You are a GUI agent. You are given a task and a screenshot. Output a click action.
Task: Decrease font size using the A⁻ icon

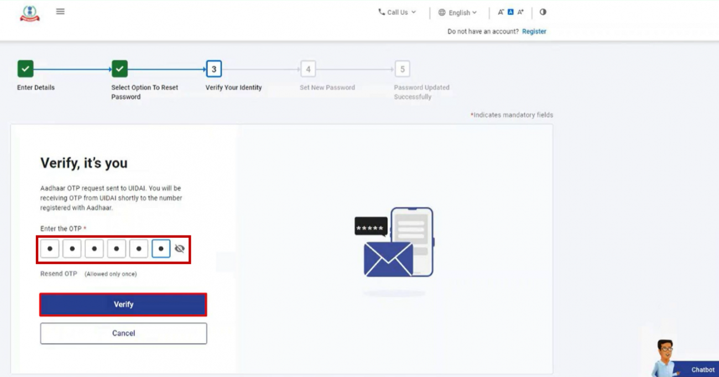pos(501,11)
